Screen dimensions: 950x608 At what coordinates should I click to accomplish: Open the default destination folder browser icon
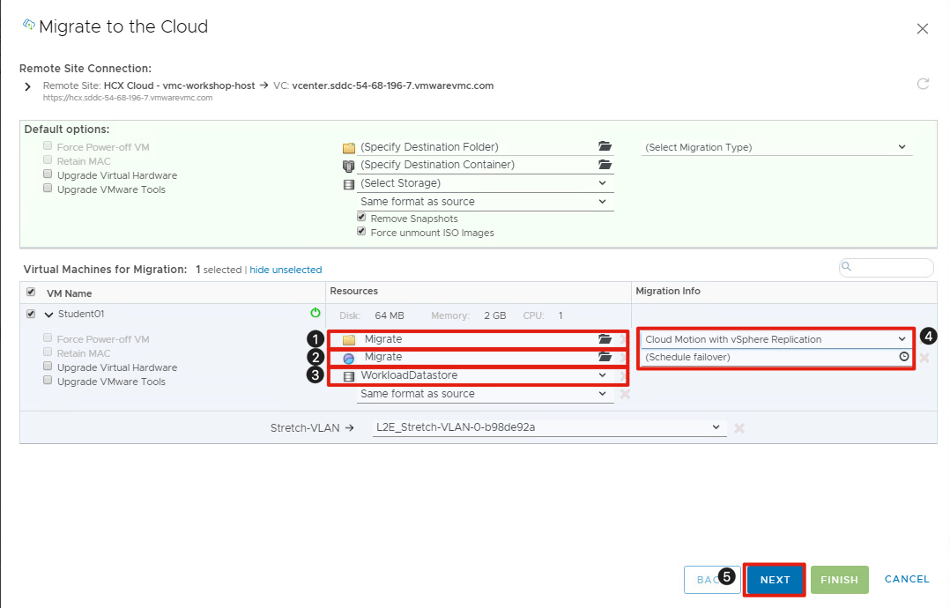pyautogui.click(x=605, y=147)
